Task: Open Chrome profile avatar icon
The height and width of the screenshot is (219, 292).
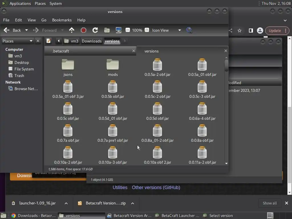Action: tap(260, 31)
